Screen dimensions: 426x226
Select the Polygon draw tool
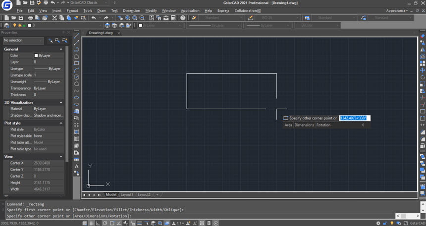pyautogui.click(x=76, y=56)
